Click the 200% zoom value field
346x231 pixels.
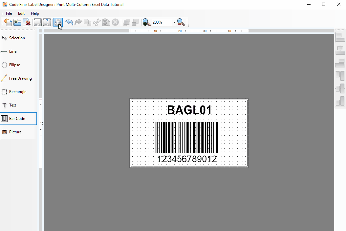point(162,22)
